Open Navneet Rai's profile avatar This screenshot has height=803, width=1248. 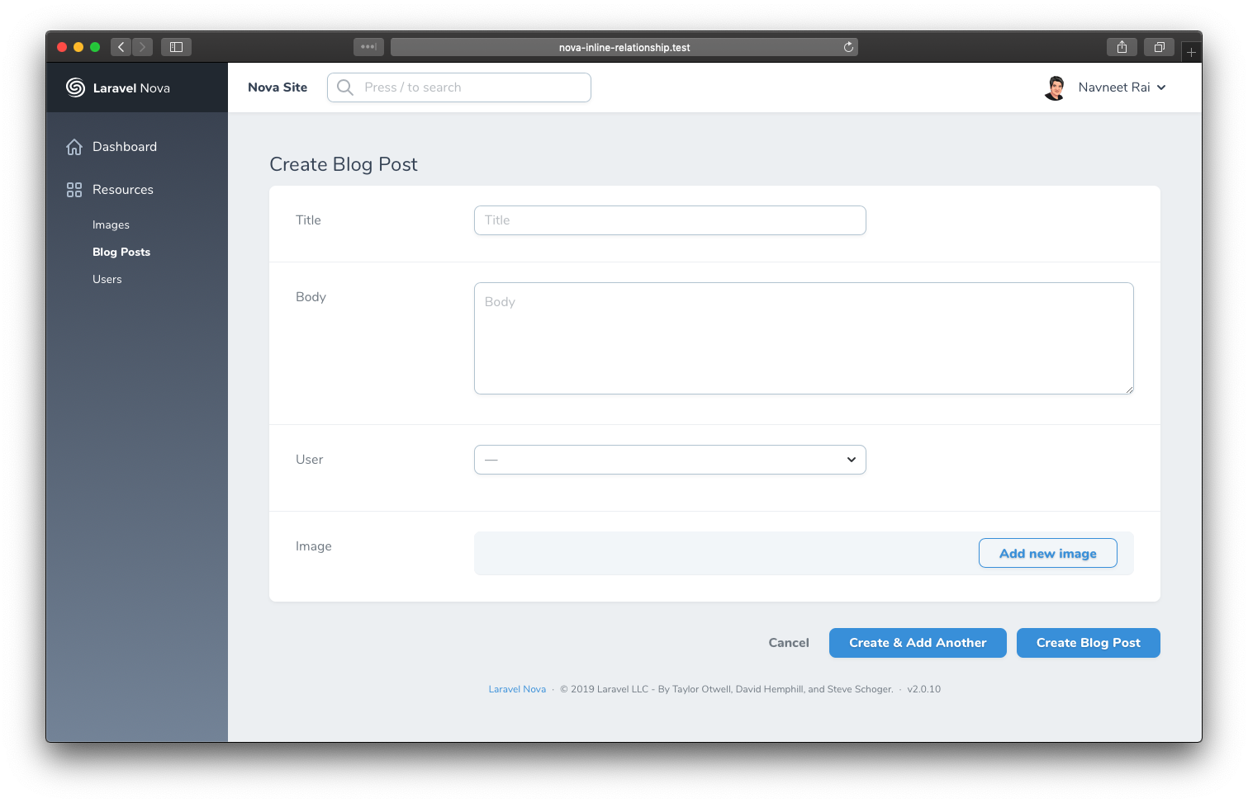(1055, 87)
